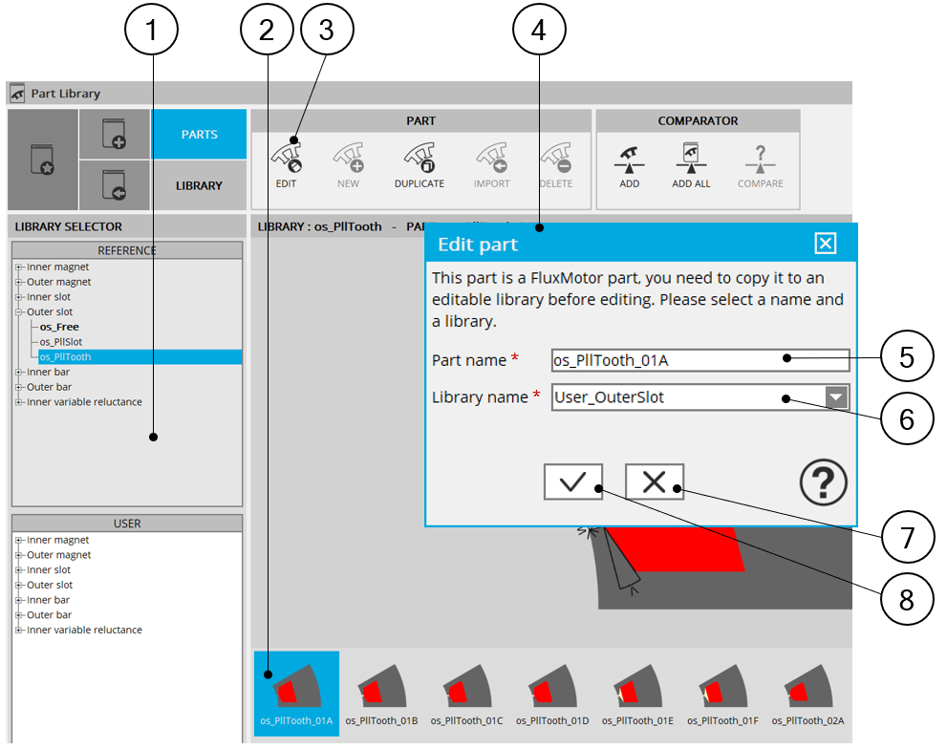Open help in Edit part dialog

823,485
